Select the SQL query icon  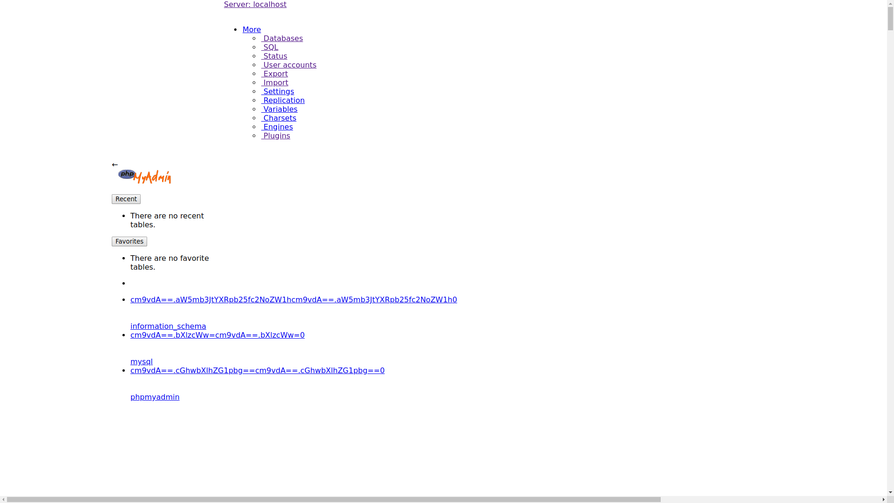270,47
